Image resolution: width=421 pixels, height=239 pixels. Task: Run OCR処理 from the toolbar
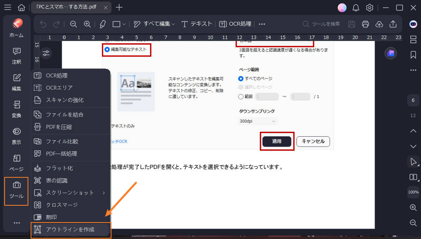pyautogui.click(x=235, y=23)
